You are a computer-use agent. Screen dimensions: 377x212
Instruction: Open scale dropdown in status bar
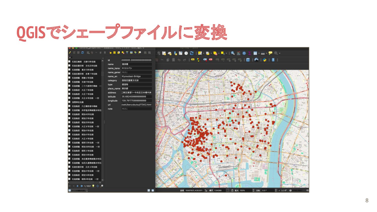click(x=227, y=190)
